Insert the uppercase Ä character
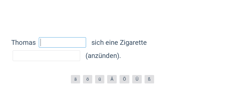Viewport: 225px width, 112px height. click(112, 79)
